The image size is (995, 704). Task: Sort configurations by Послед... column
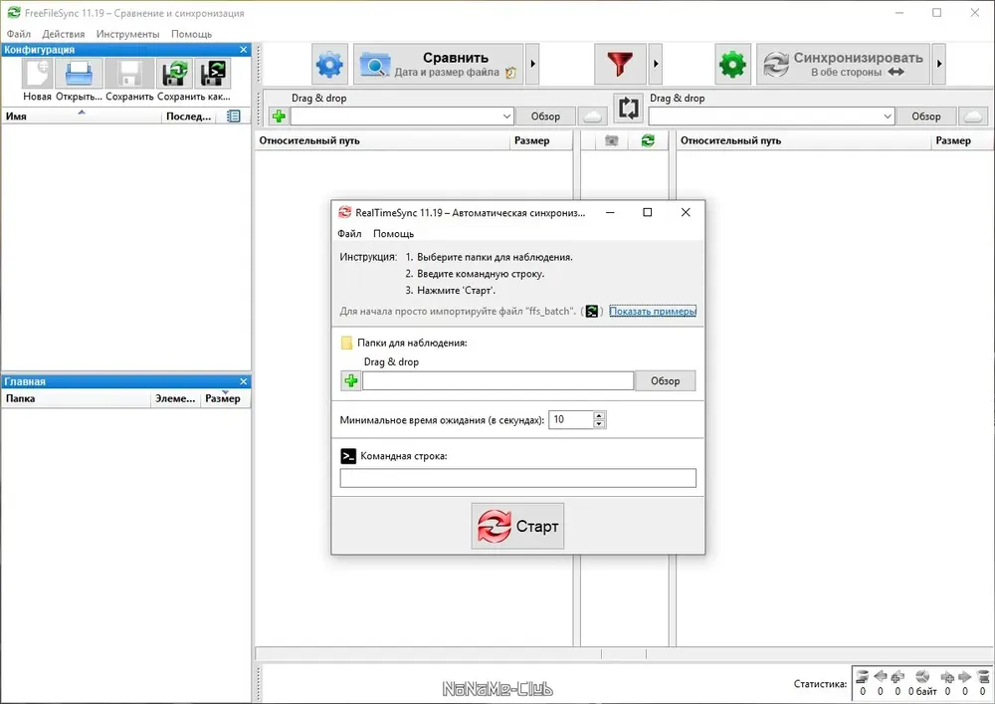coord(188,117)
